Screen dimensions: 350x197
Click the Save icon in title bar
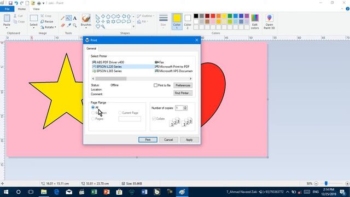coord(10,3)
